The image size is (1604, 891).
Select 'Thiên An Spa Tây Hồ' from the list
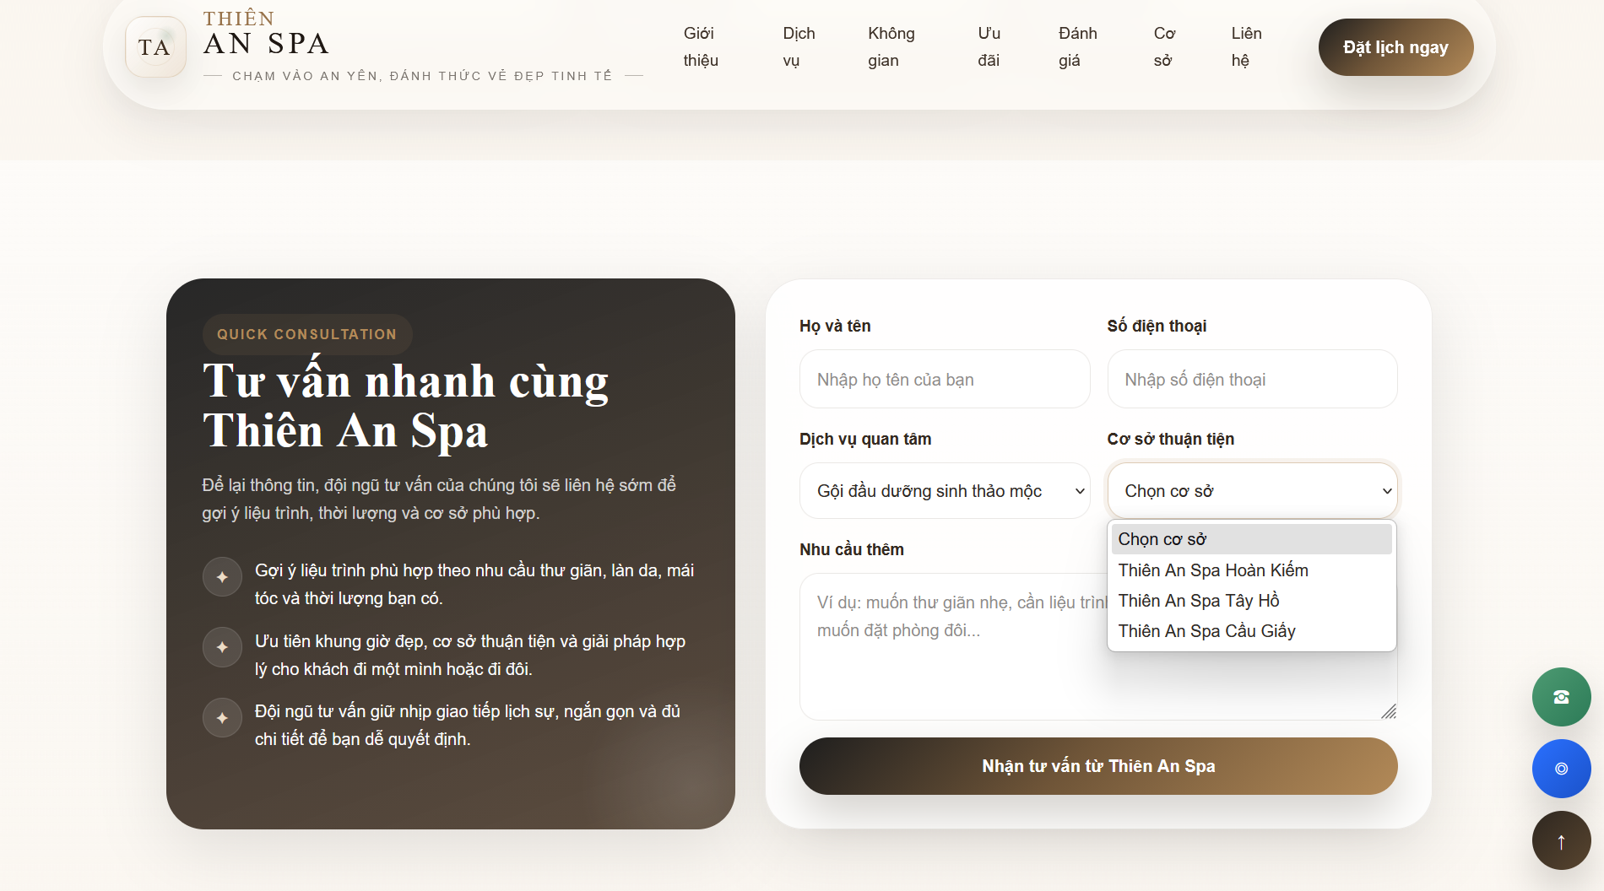(x=1198, y=600)
